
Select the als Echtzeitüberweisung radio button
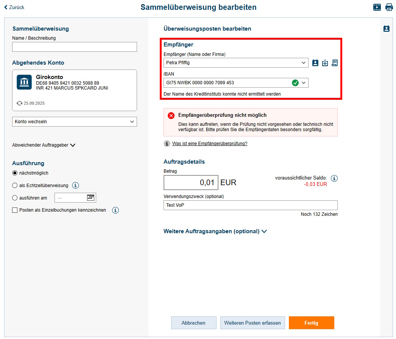tap(15, 186)
